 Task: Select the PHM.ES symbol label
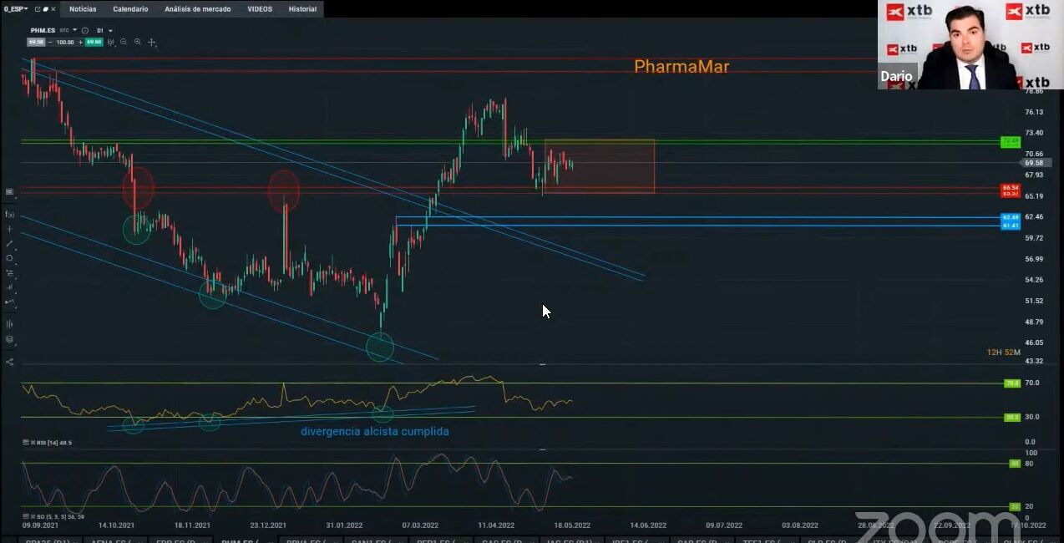(x=43, y=30)
